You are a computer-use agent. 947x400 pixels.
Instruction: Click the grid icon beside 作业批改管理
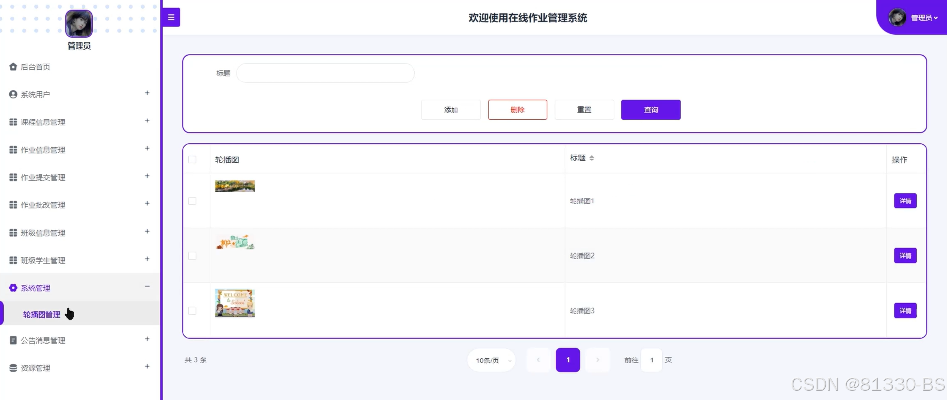(13, 205)
